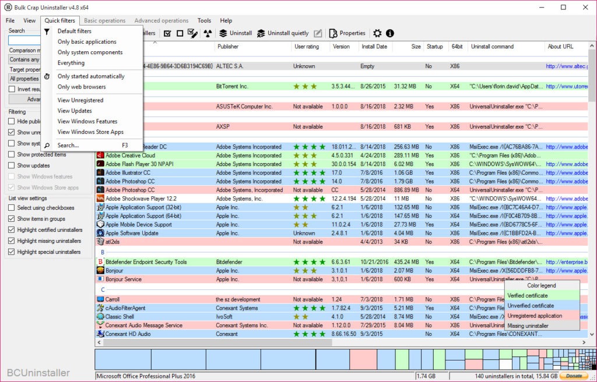
Task: Toggle Highlight special uninstallers checkbox
Action: 12,252
